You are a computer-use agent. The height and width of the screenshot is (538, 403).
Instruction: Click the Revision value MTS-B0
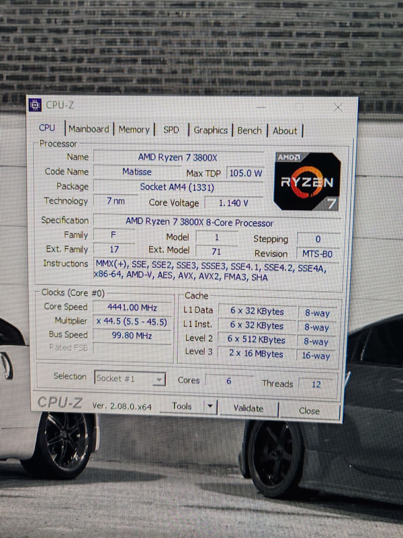[x=317, y=254]
